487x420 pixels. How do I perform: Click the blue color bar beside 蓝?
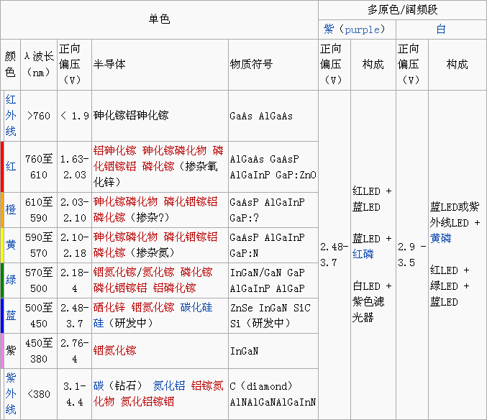2,316
